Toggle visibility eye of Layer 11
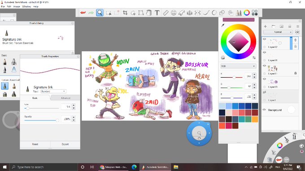The image size is (305, 171). click(x=264, y=66)
